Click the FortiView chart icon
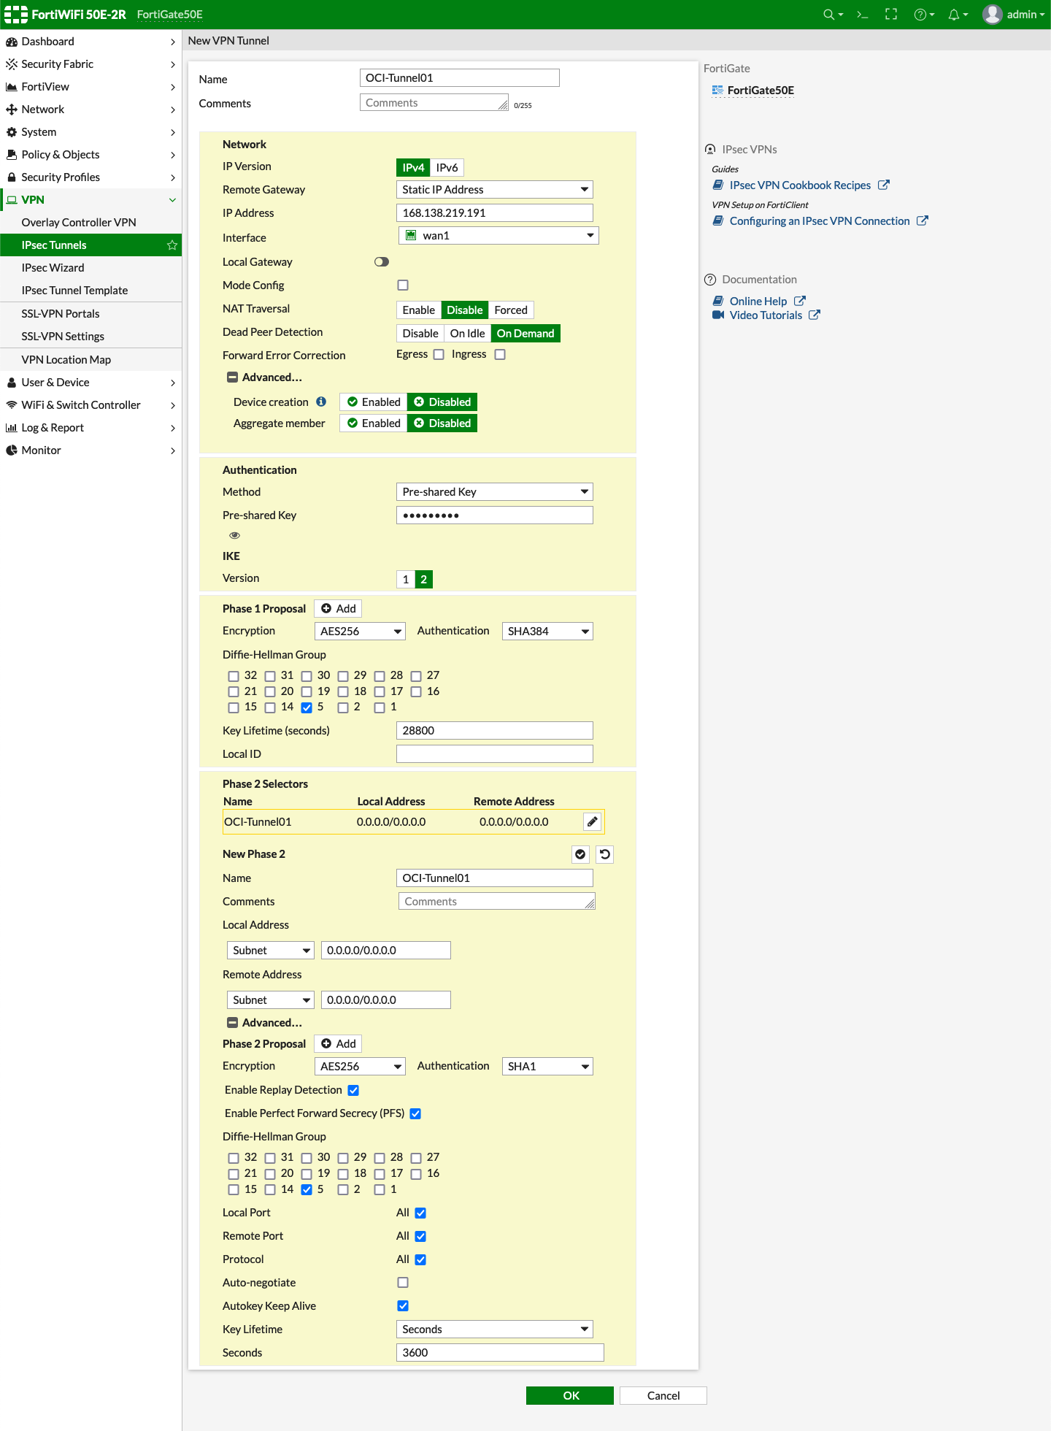 (x=12, y=87)
